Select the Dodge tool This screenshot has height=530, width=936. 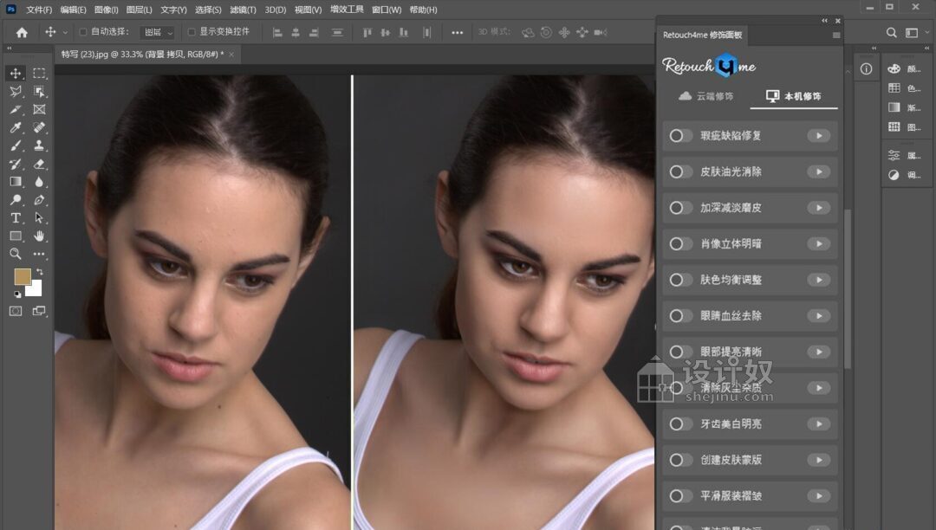coord(16,200)
